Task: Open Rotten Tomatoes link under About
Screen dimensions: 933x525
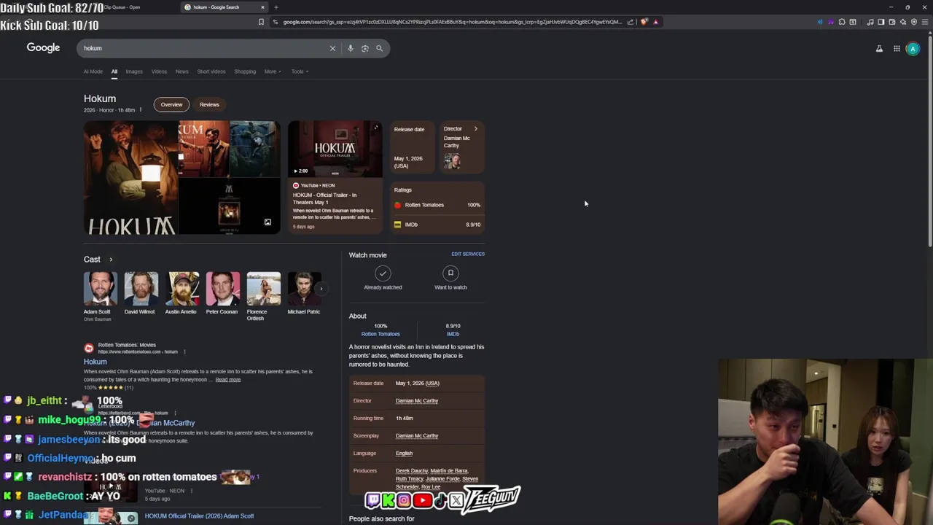Action: click(380, 334)
